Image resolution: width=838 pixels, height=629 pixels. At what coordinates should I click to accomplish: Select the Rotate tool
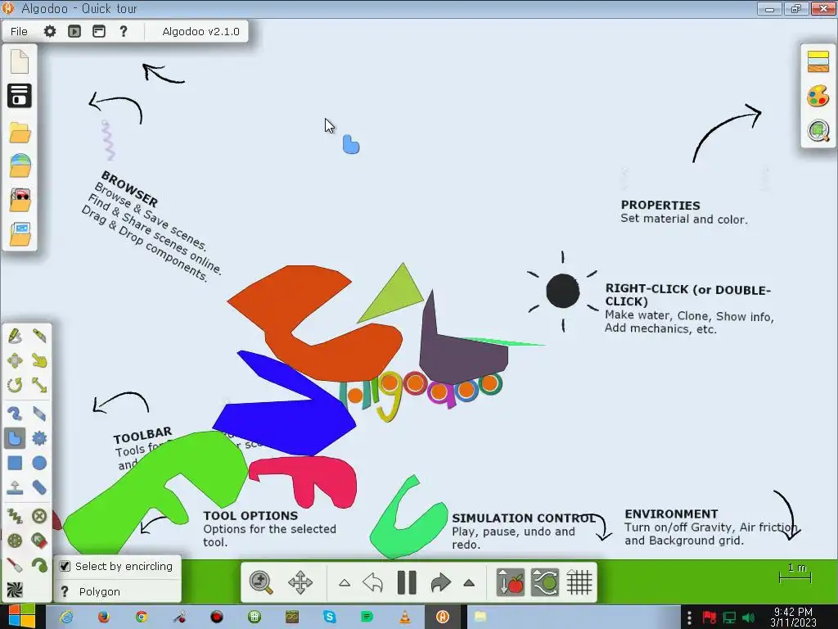coord(15,385)
